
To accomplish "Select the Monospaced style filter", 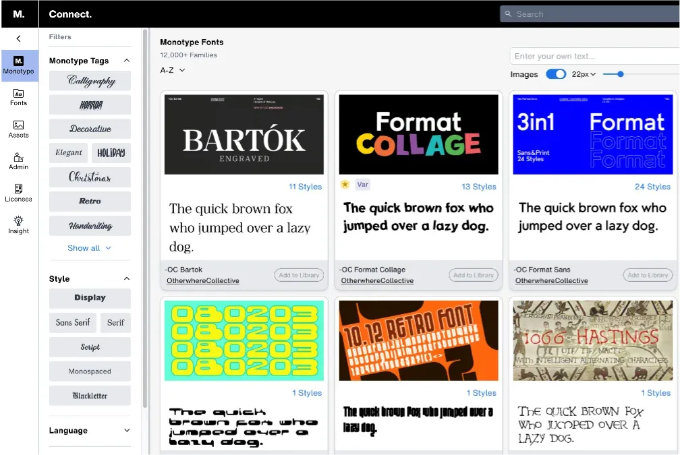I will 90,371.
